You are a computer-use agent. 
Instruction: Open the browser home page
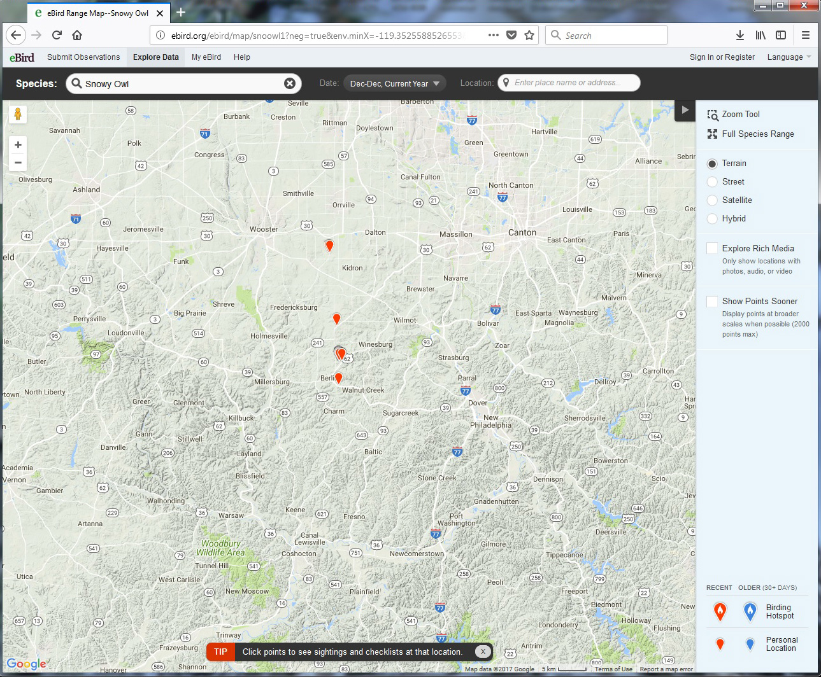click(x=77, y=35)
